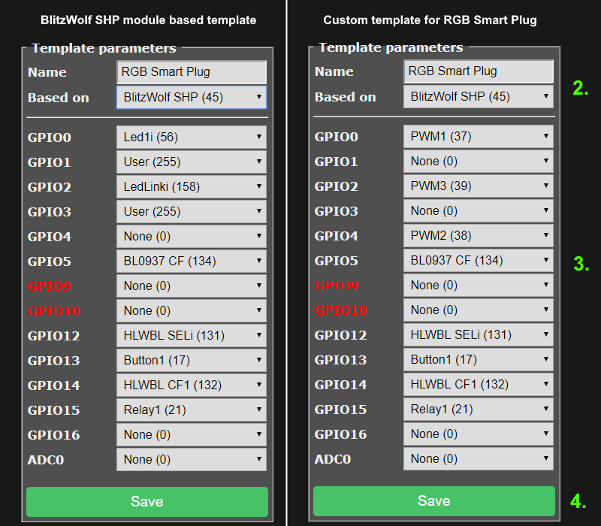
Task: Open the GPIO5 BL0937 CF dropdown on the left
Action: coord(192,261)
